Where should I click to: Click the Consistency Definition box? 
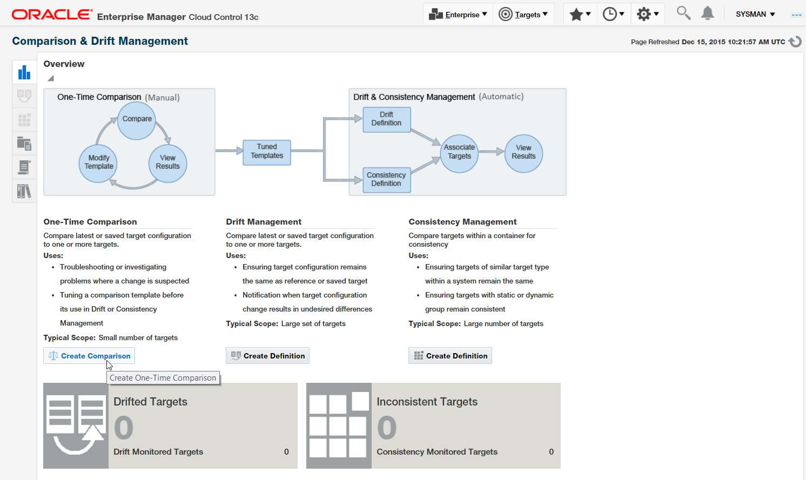tap(386, 180)
